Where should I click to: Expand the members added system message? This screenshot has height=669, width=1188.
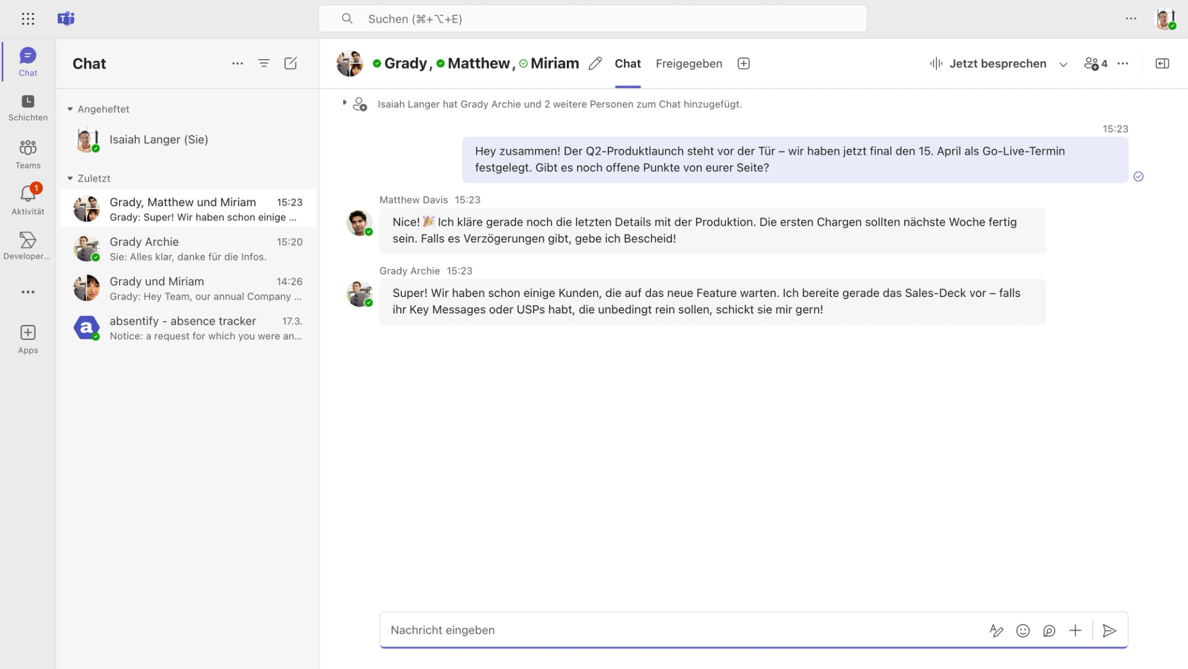point(345,103)
